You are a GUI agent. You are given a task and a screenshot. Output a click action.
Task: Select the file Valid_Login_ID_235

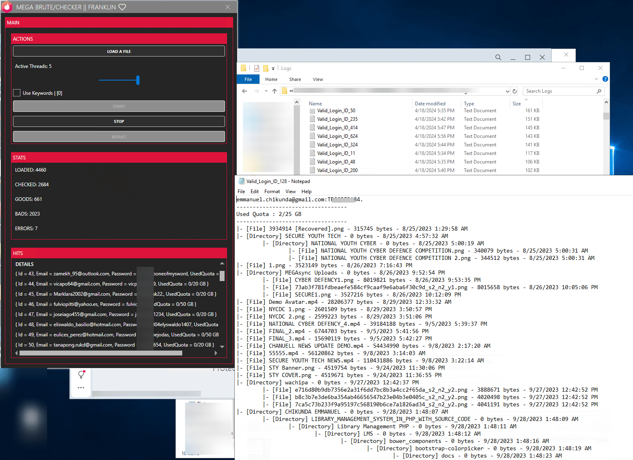337,119
